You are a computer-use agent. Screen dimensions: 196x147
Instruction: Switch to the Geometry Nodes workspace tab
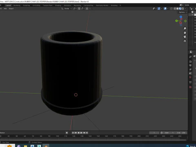(102, 5)
